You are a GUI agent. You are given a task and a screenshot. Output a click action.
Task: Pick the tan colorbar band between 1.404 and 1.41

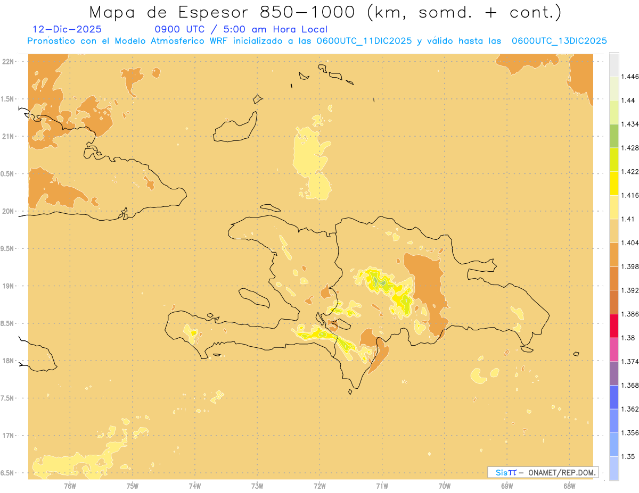tap(614, 231)
